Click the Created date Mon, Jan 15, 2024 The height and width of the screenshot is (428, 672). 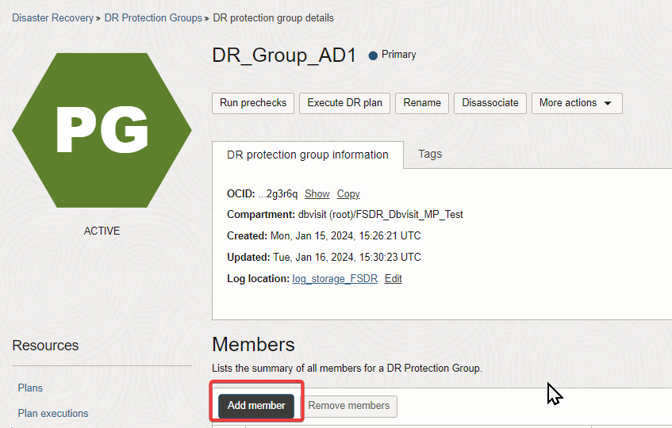[312, 236]
